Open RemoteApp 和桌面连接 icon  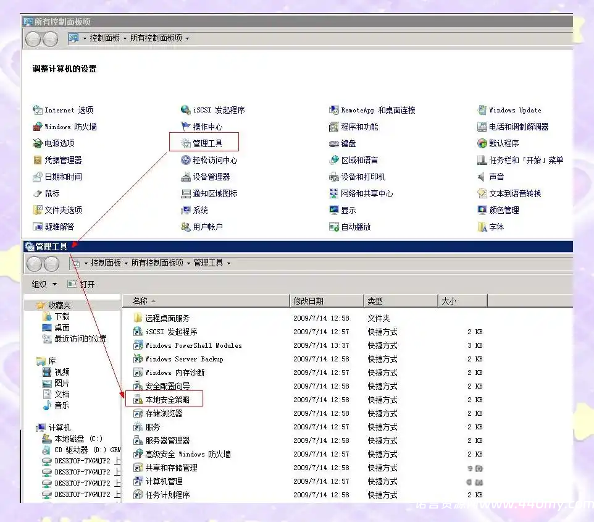coord(334,111)
